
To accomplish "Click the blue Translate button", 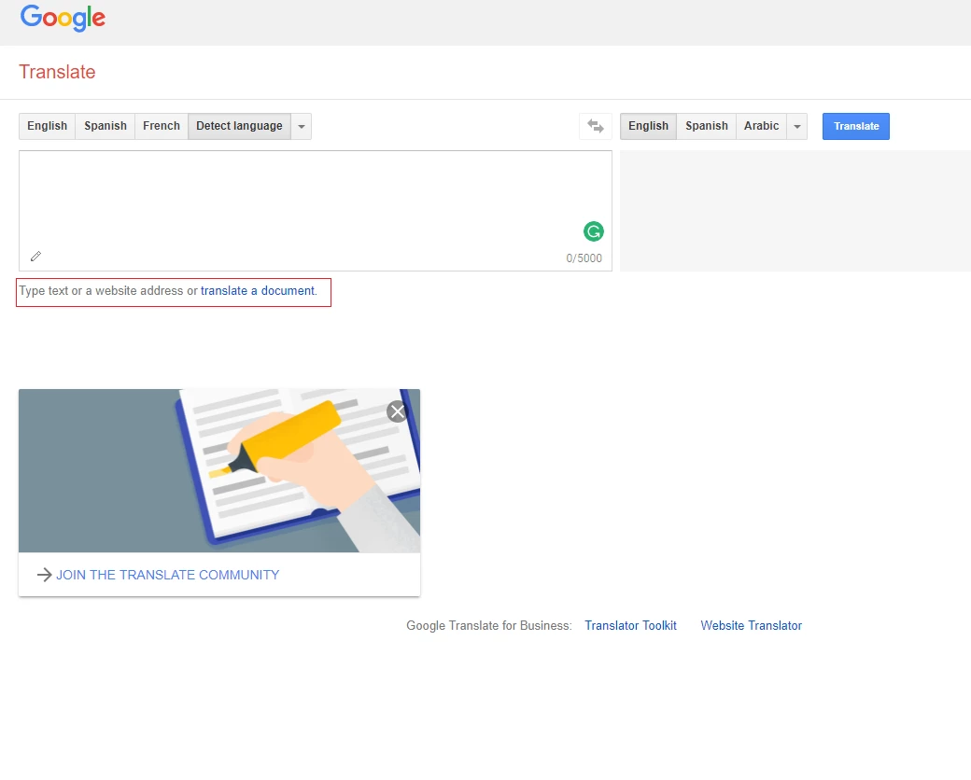I will click(856, 126).
